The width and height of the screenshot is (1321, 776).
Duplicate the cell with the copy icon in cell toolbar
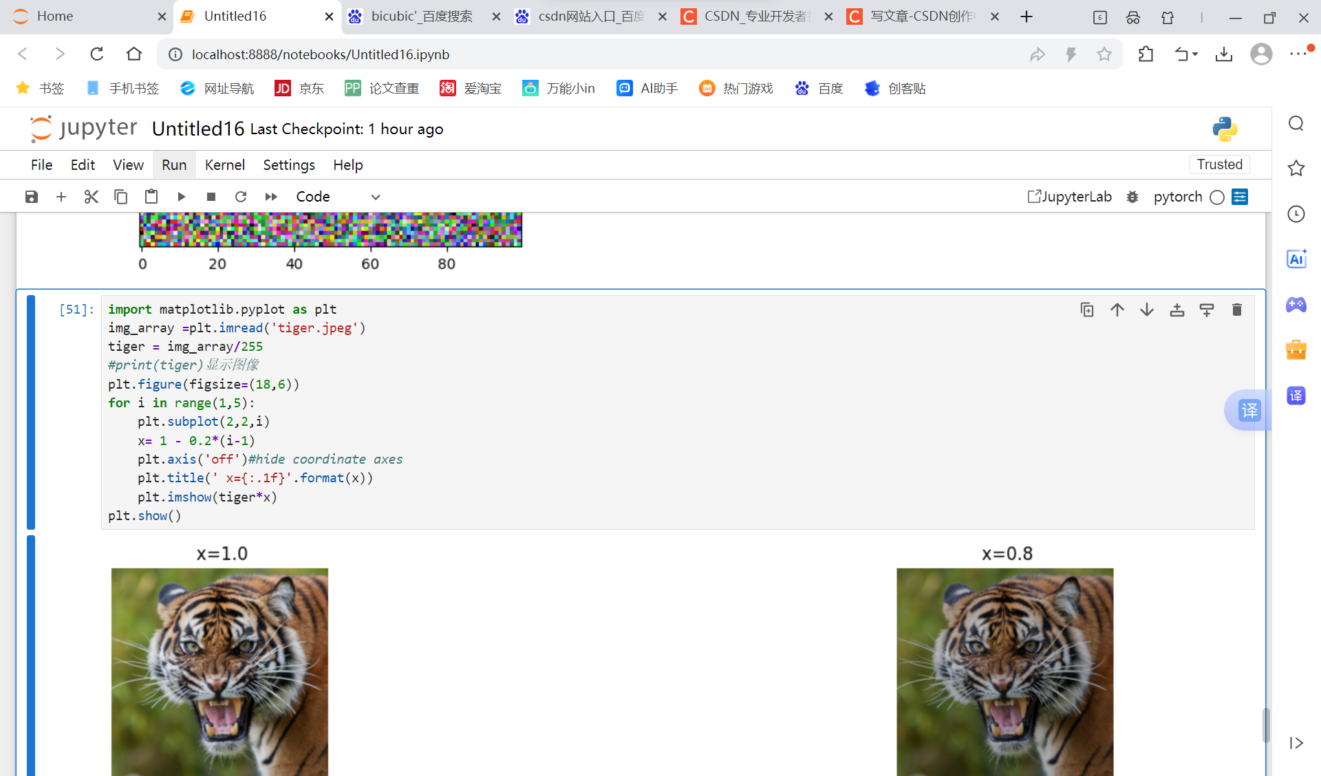point(1087,310)
